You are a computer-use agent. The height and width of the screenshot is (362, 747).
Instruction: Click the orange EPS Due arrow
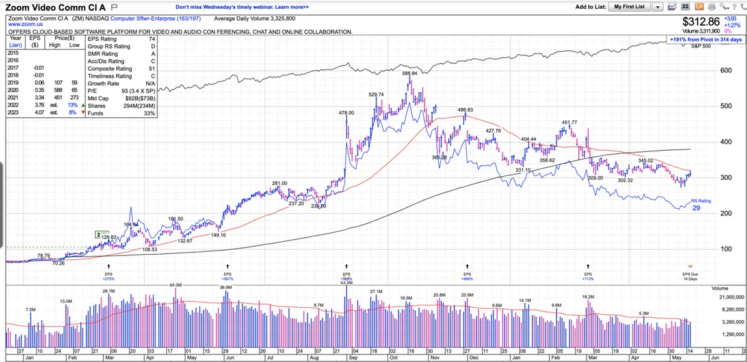pyautogui.click(x=690, y=266)
